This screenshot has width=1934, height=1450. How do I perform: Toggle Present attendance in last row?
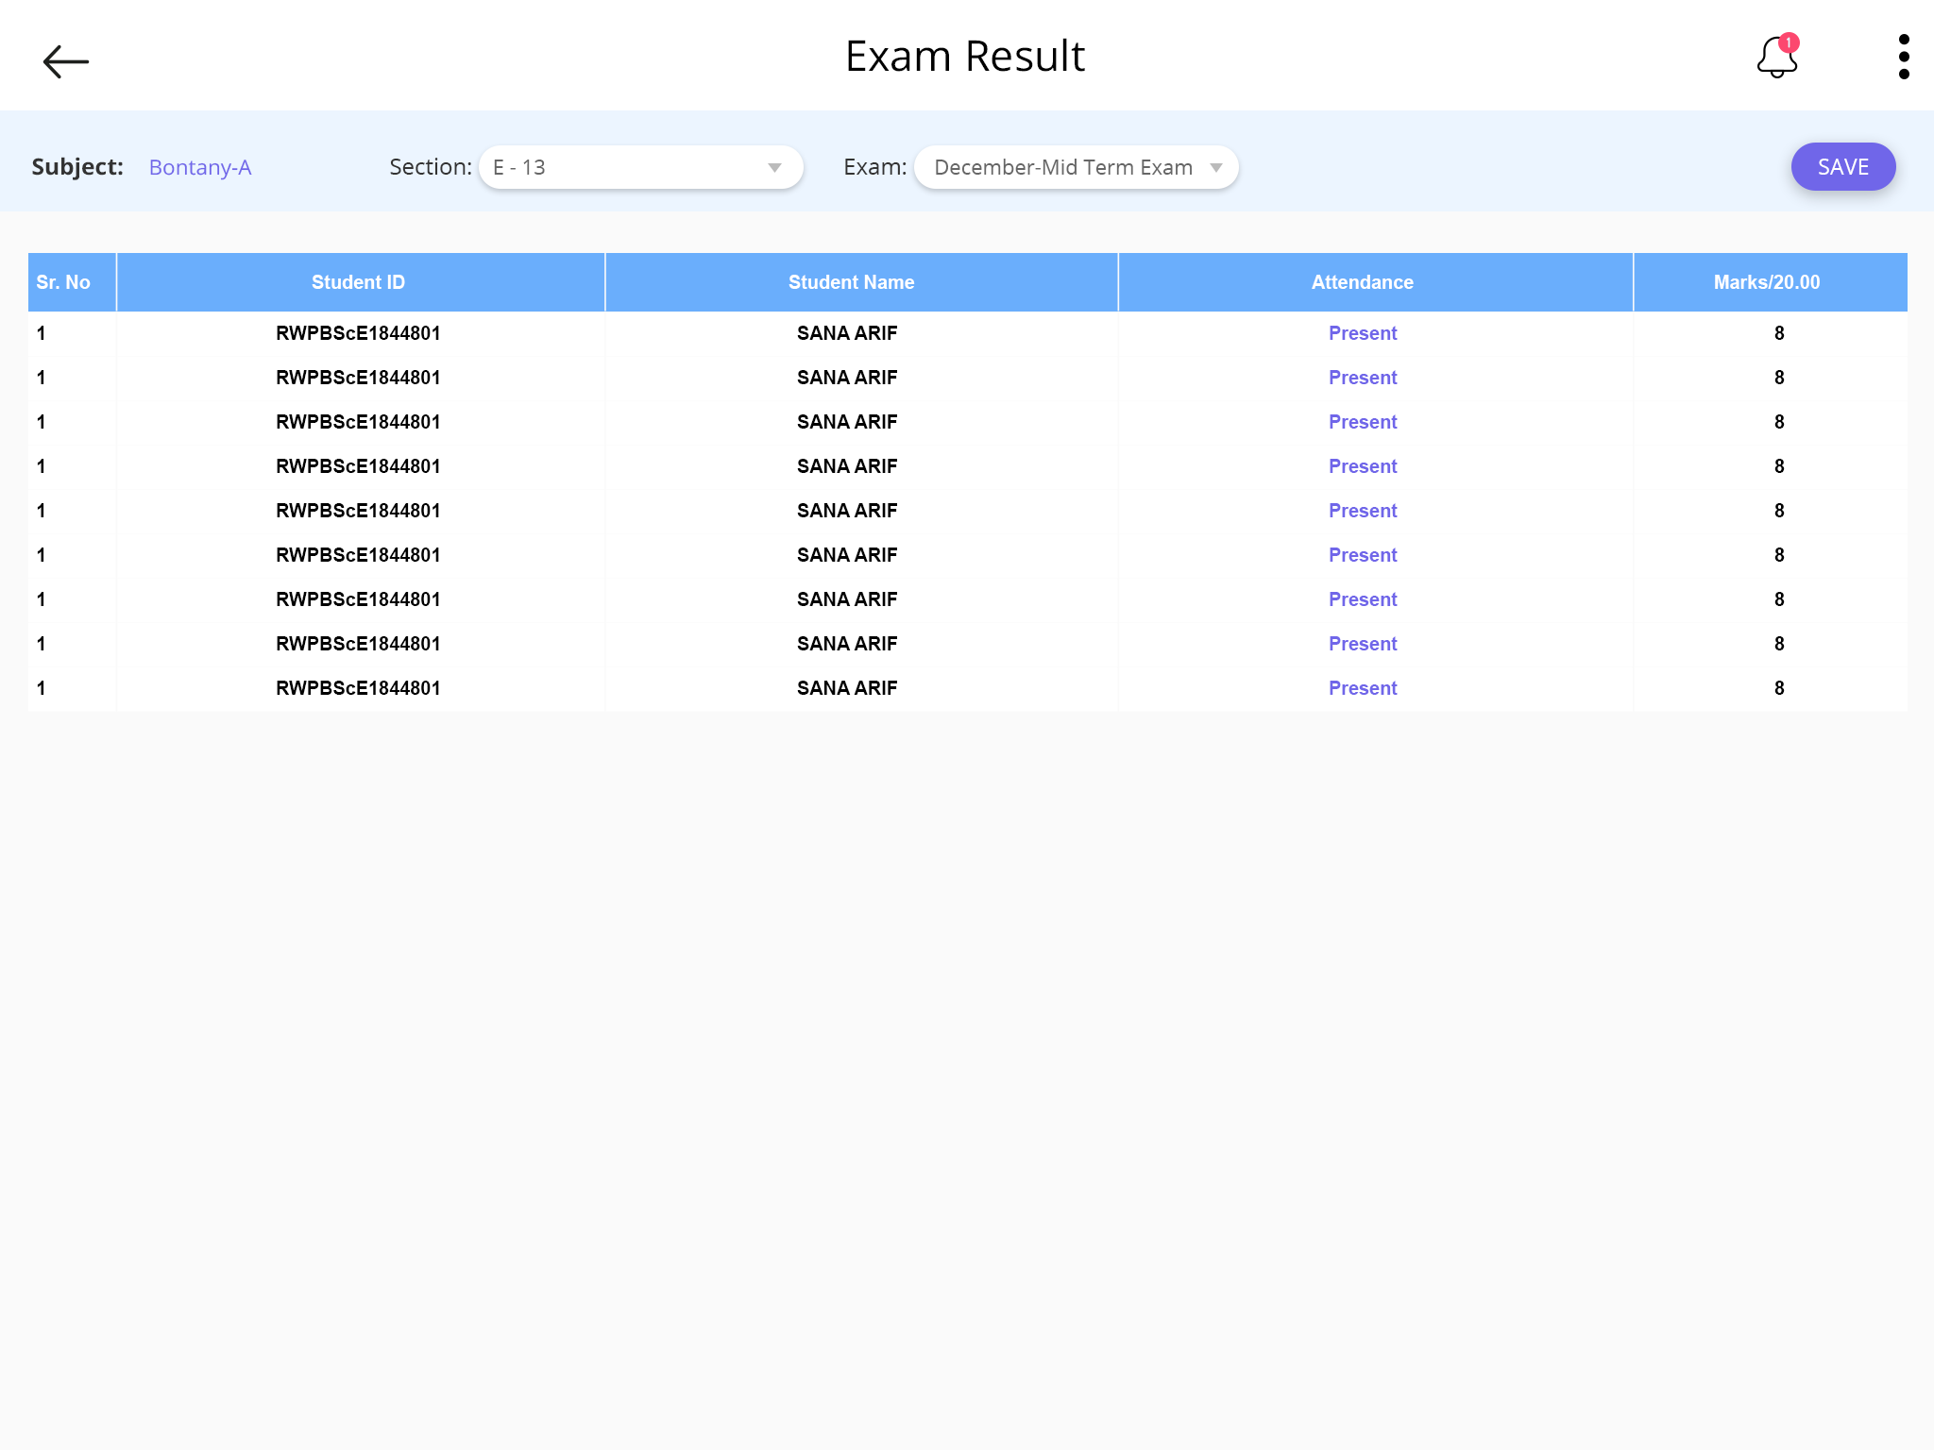(x=1362, y=688)
